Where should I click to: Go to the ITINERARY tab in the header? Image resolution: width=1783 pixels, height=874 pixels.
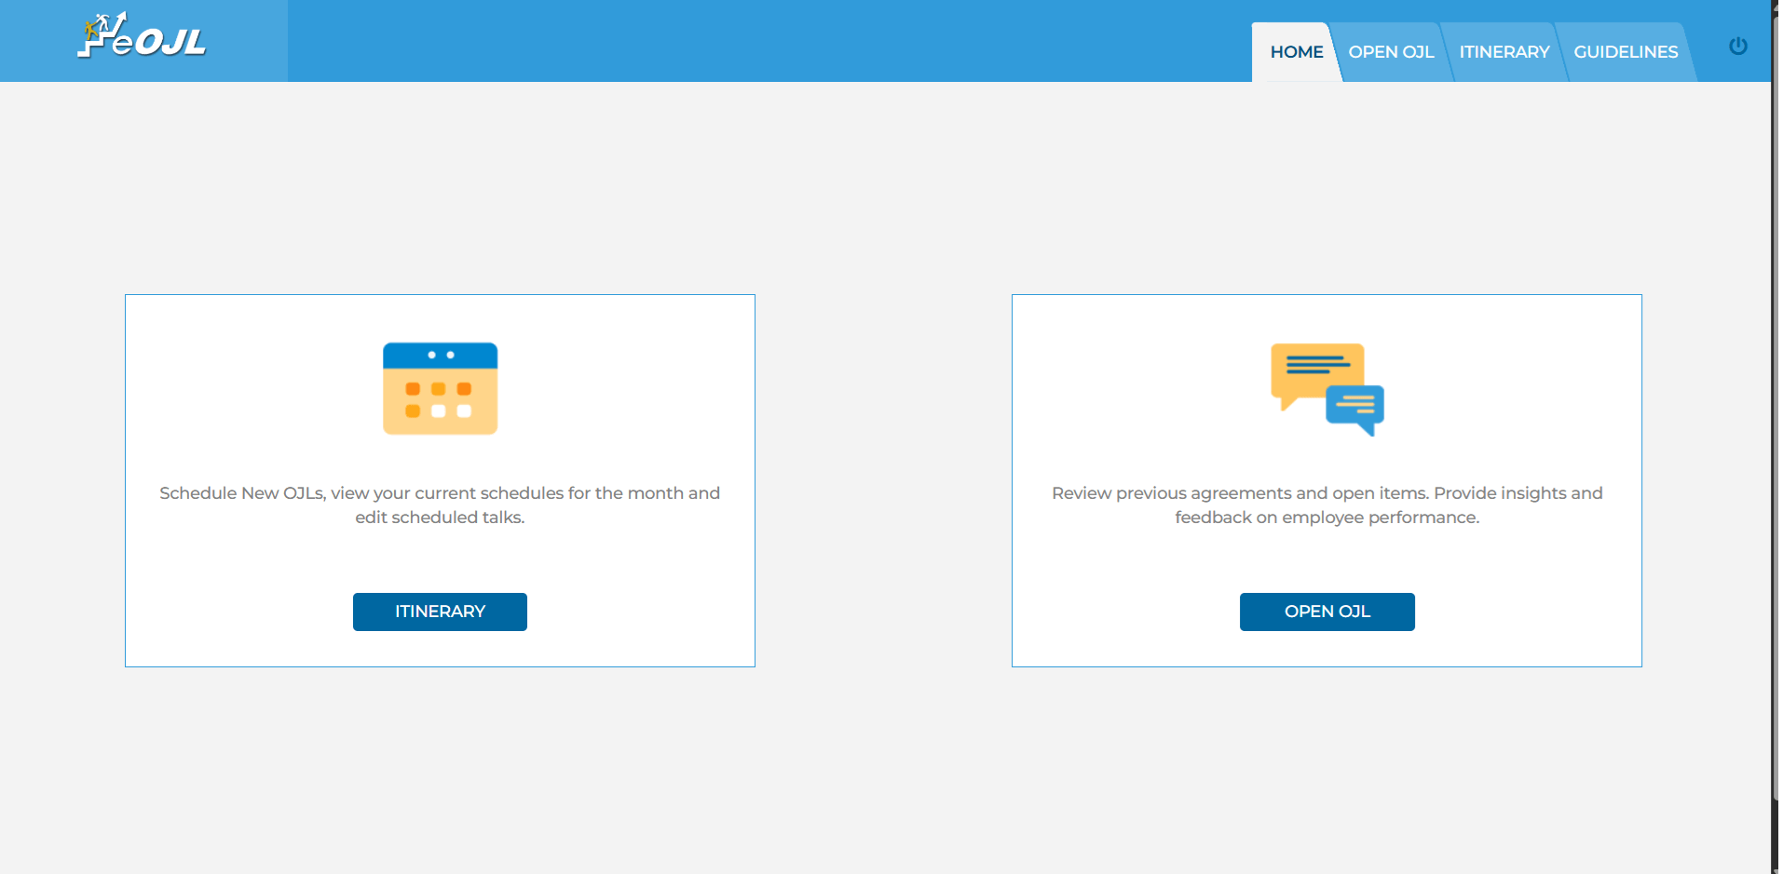pyautogui.click(x=1504, y=52)
